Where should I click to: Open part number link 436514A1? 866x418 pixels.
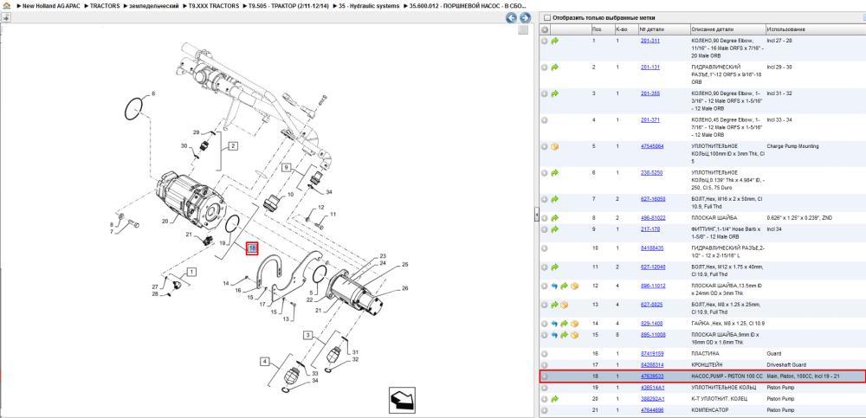pyautogui.click(x=652, y=388)
